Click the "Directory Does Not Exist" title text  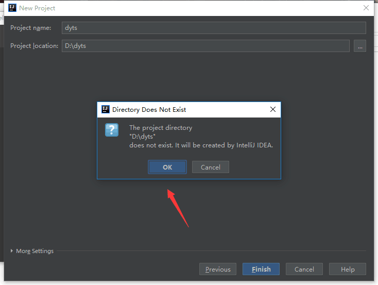coord(149,110)
